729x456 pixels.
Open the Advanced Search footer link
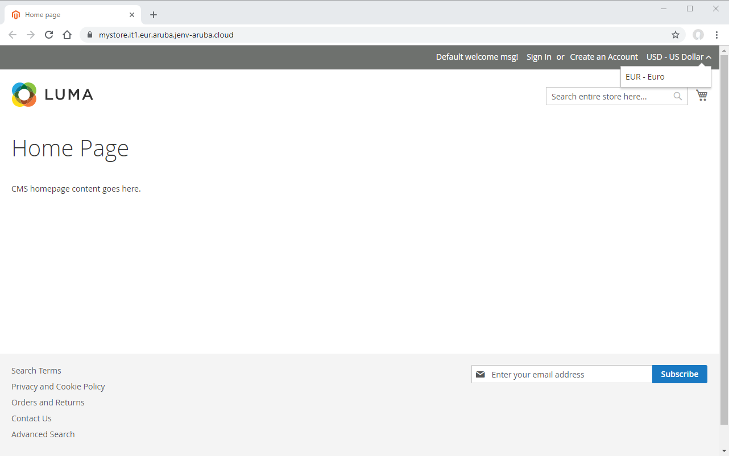coord(43,434)
